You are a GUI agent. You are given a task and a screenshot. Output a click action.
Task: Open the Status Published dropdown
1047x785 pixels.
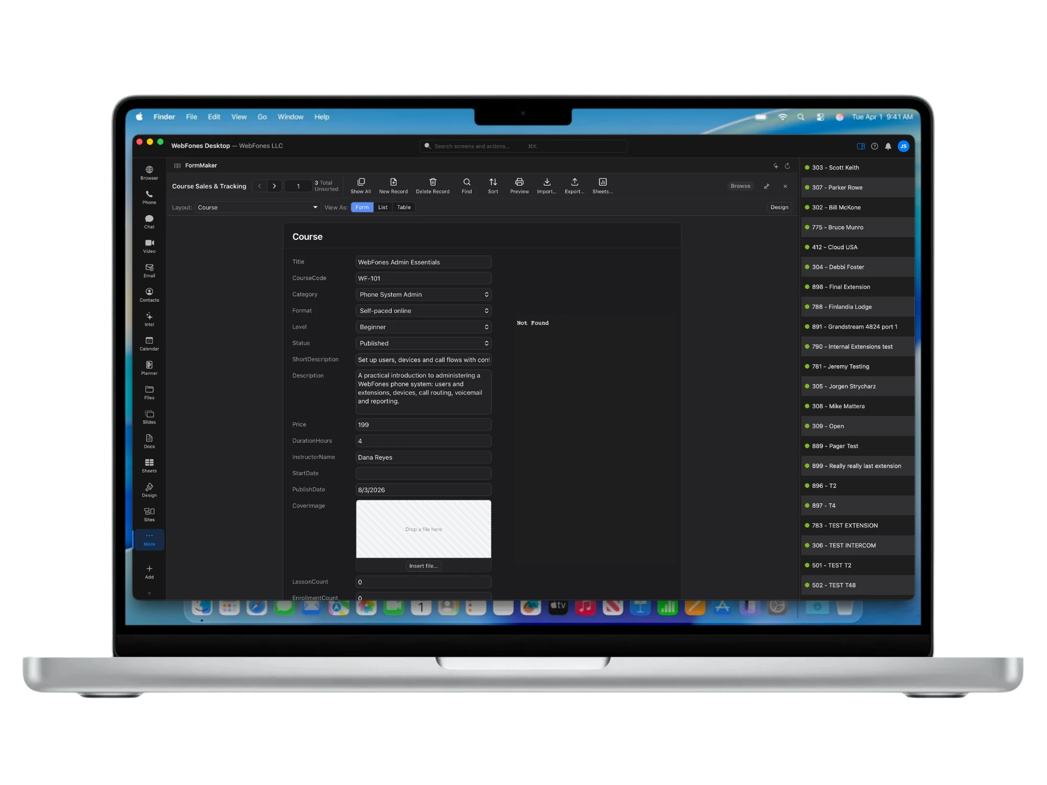click(x=423, y=343)
